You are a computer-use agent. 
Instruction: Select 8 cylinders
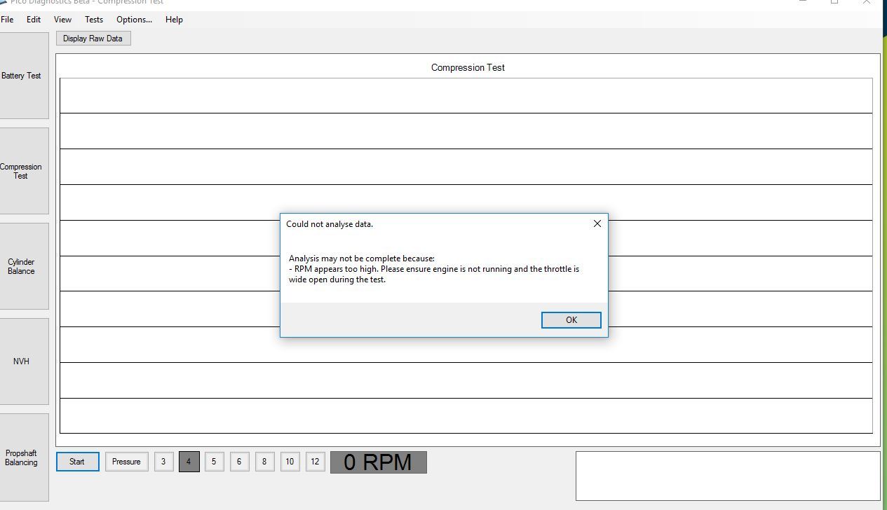point(264,462)
